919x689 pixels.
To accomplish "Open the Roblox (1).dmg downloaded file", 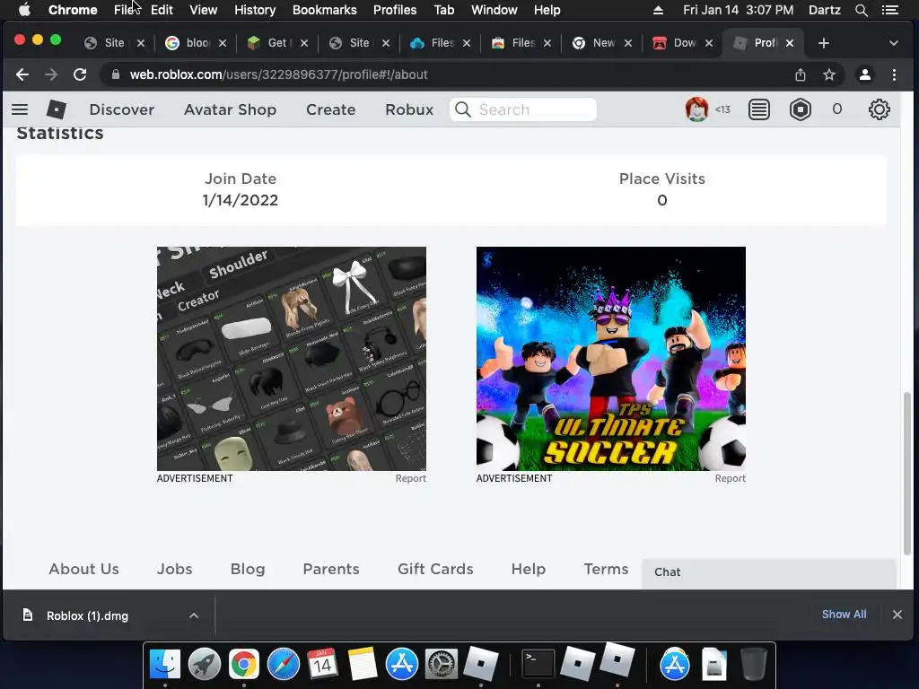I will coord(87,615).
